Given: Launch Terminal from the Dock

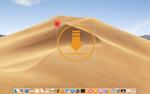Looking at the screenshot, I should [x=83, y=91].
